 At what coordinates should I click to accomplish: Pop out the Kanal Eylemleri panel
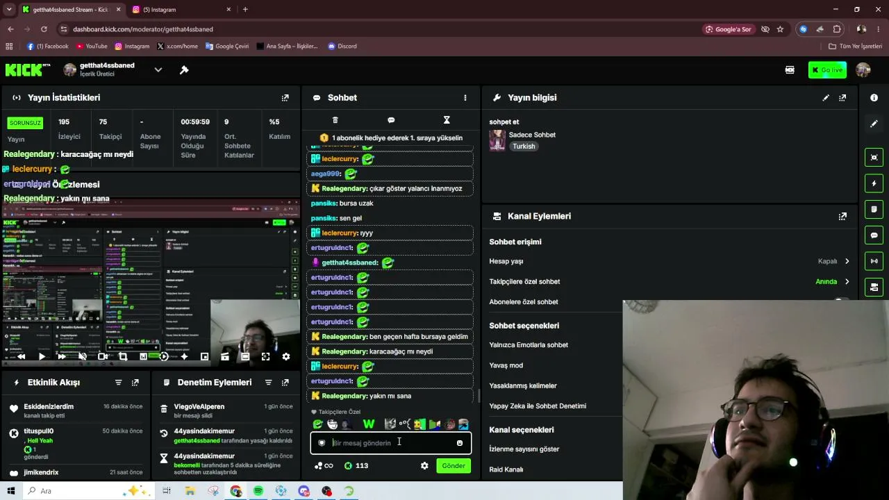[842, 216]
